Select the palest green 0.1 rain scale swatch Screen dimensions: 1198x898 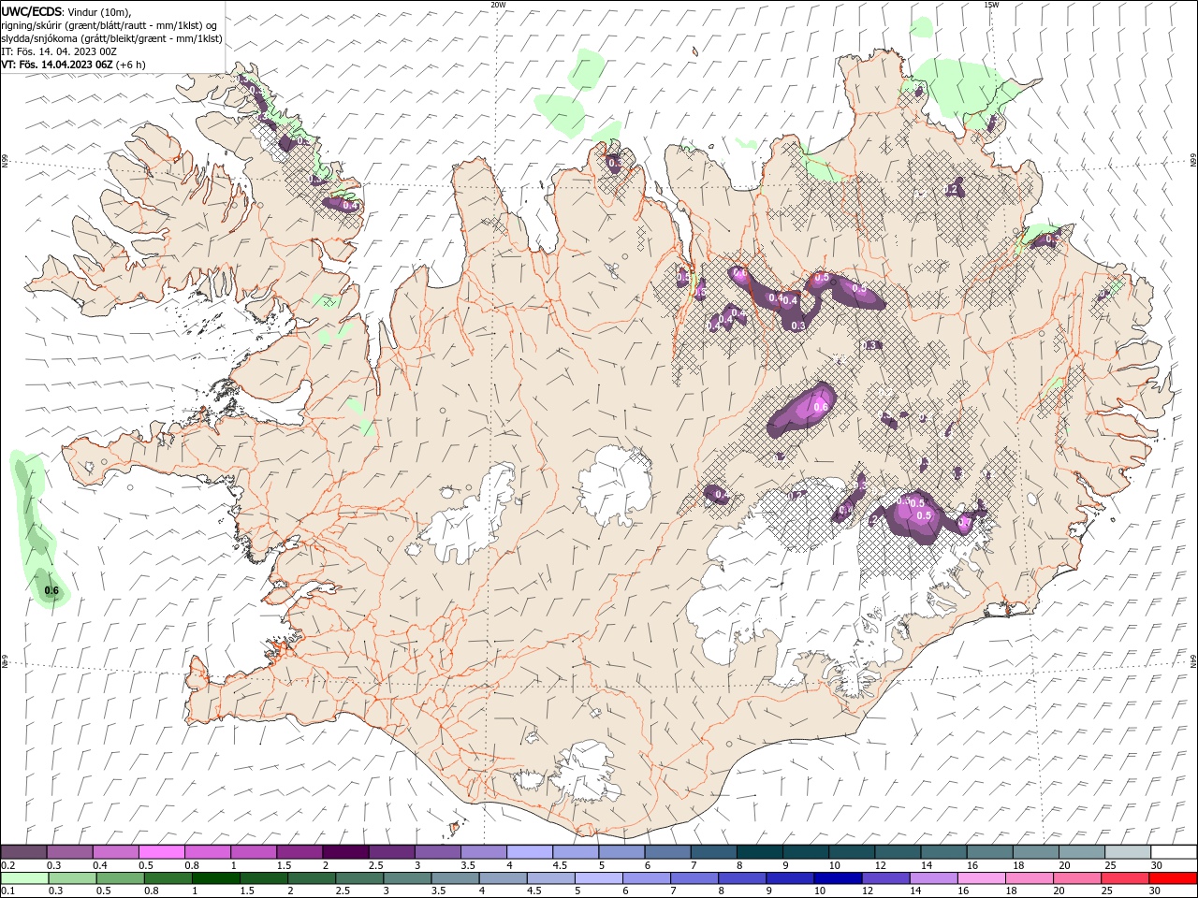point(25,878)
